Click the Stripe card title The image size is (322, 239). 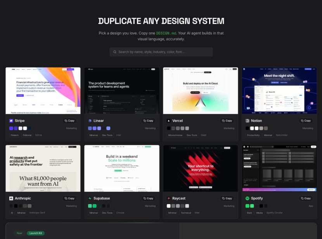click(x=20, y=121)
